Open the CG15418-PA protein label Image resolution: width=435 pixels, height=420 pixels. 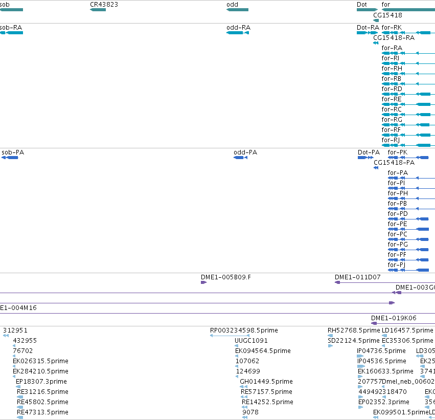coord(394,163)
